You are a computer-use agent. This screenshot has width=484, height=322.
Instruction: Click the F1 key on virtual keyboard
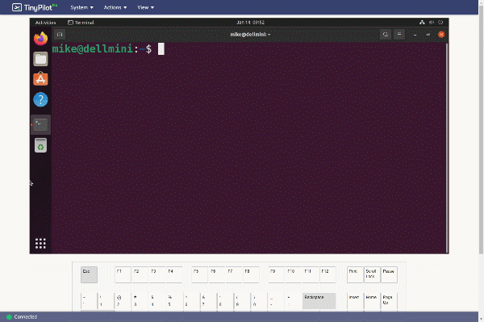[123, 274]
